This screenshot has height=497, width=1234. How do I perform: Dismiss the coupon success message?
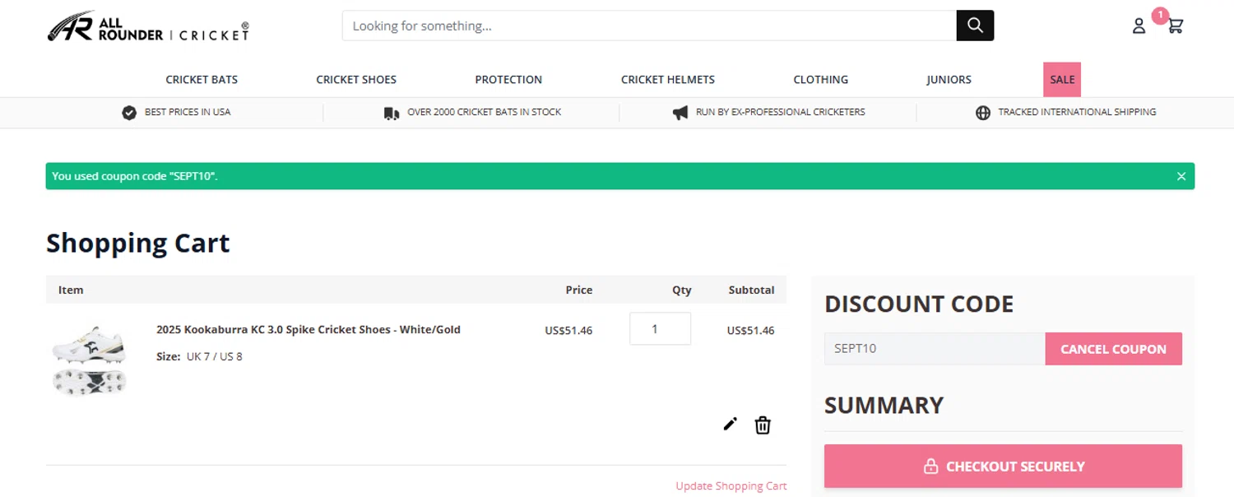pyautogui.click(x=1181, y=176)
